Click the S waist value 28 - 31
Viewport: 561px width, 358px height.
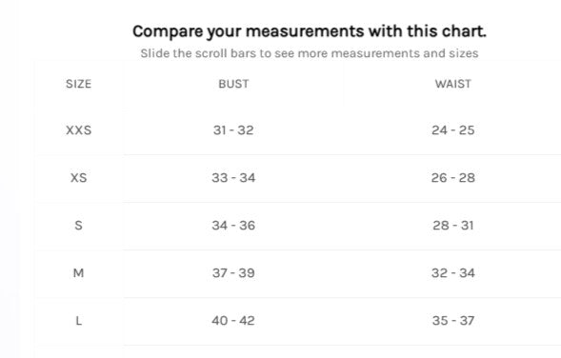(x=453, y=226)
